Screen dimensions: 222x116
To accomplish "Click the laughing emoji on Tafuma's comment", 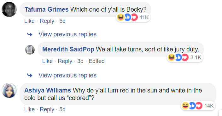I will click(x=120, y=18).
